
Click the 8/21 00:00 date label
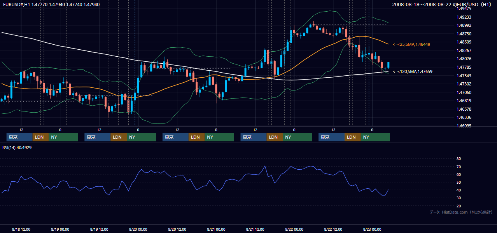216,229
